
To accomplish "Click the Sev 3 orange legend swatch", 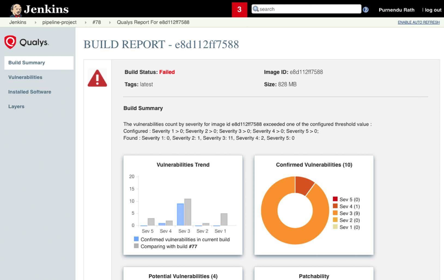I will [335, 213].
